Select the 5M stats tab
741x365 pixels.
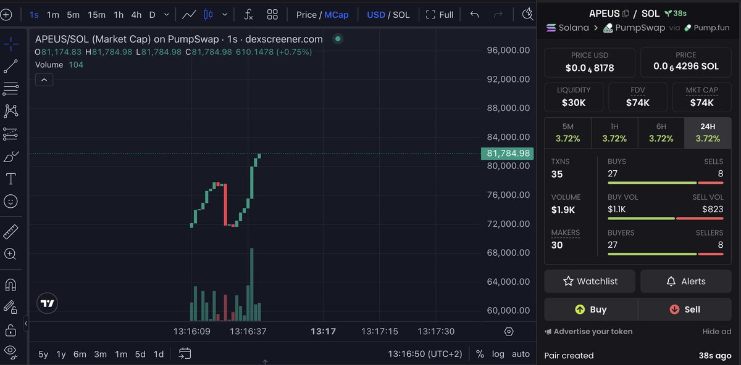tap(568, 133)
